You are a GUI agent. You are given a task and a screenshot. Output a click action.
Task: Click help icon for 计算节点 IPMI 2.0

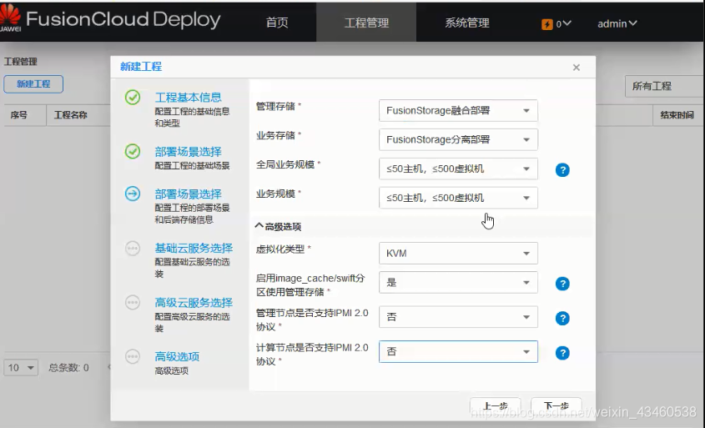562,353
